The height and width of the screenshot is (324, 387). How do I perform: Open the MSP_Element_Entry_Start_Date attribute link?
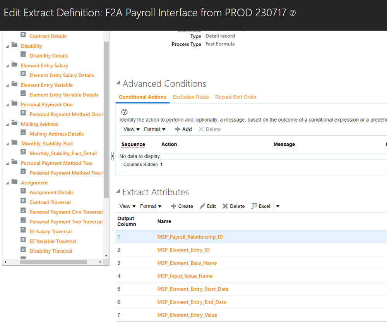(193, 289)
